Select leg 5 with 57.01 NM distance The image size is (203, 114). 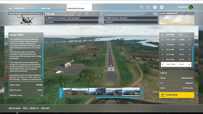tap(176, 49)
